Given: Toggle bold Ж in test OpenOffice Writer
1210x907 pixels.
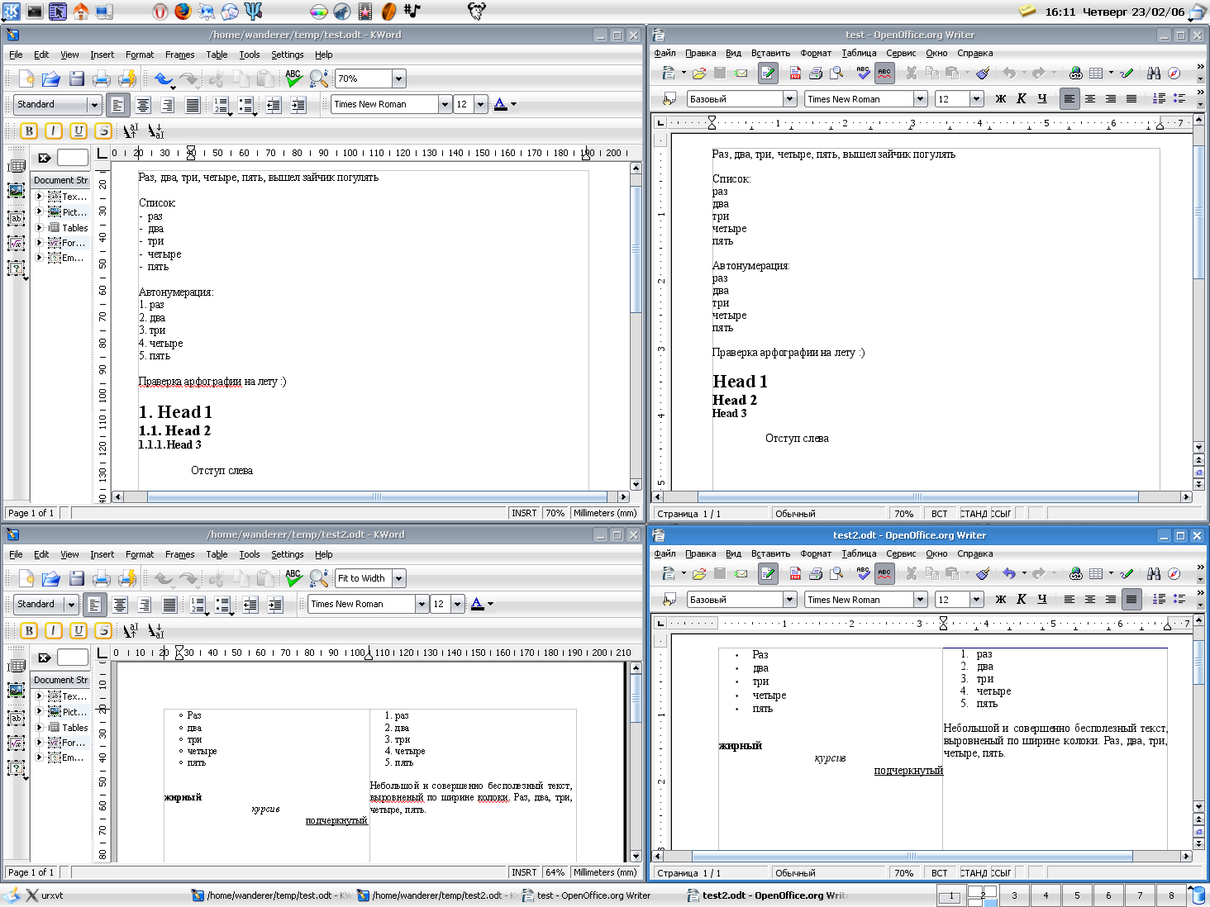Looking at the screenshot, I should (x=1001, y=99).
